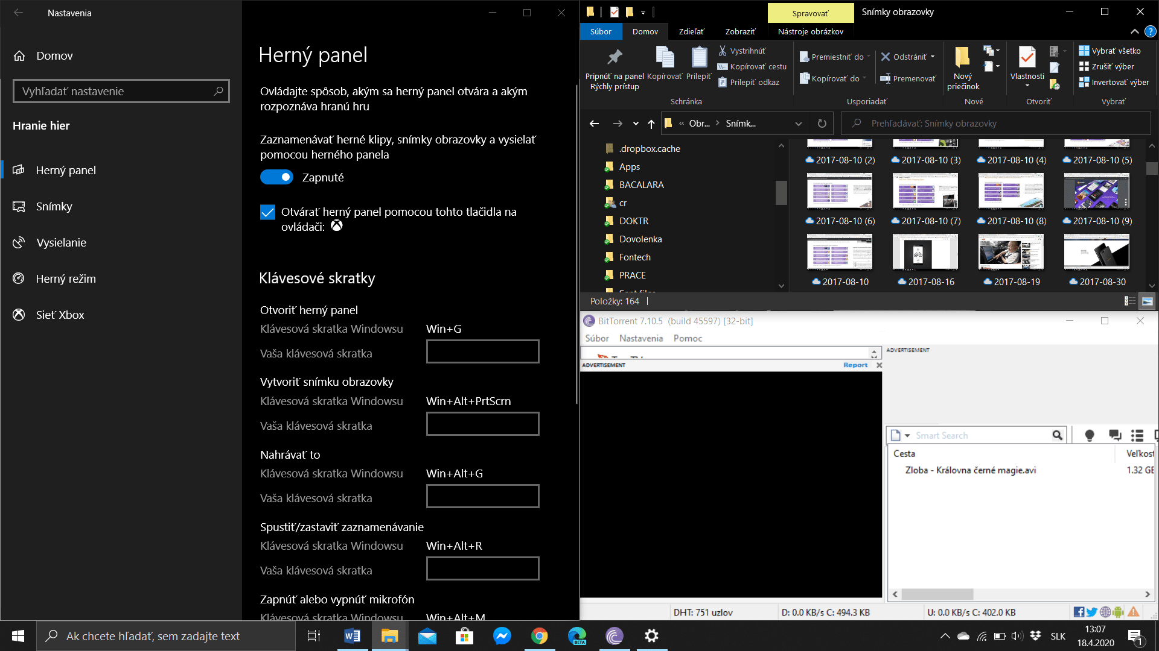Click Vybrať všetko select all icon

(1084, 51)
